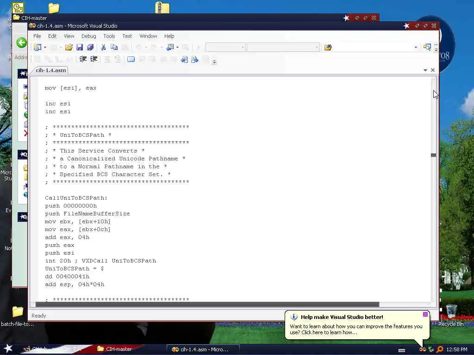Click the Find combo box input
The width and height of the screenshot is (474, 355).
(x=373, y=47)
